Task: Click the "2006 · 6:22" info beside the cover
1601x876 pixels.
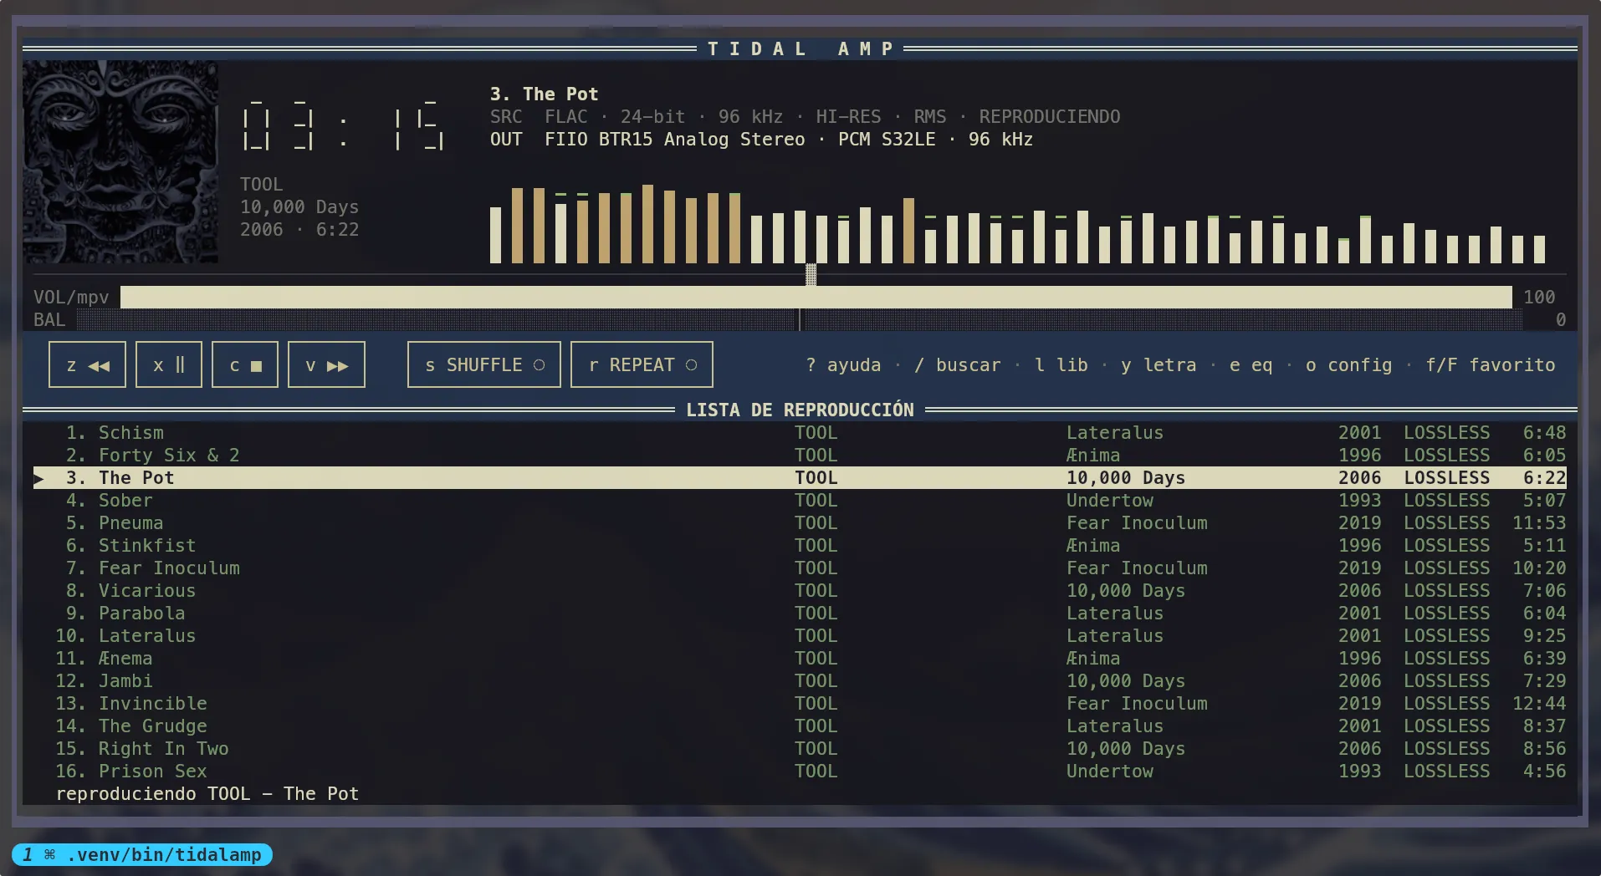Action: pyautogui.click(x=299, y=229)
